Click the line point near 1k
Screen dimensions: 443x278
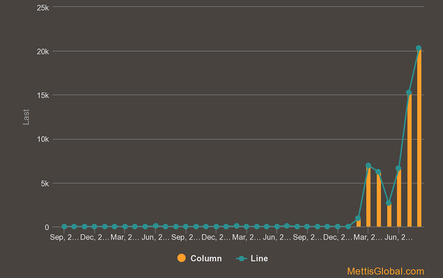358,218
